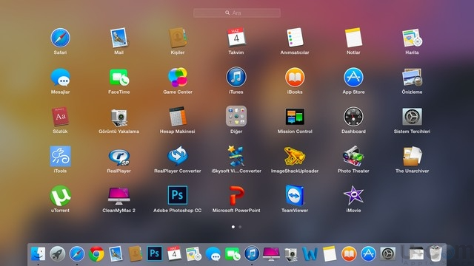Open Photo Theater

click(x=353, y=156)
